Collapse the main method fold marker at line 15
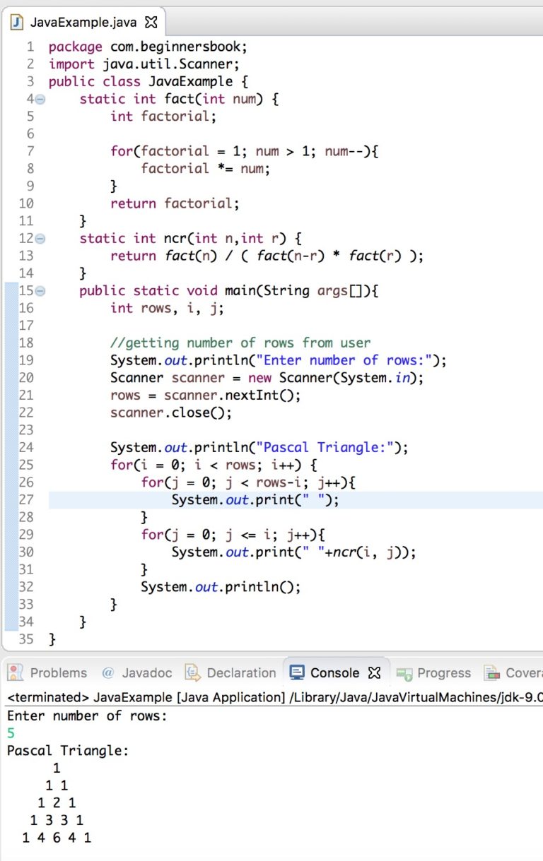This screenshot has height=861, width=543. click(40, 291)
